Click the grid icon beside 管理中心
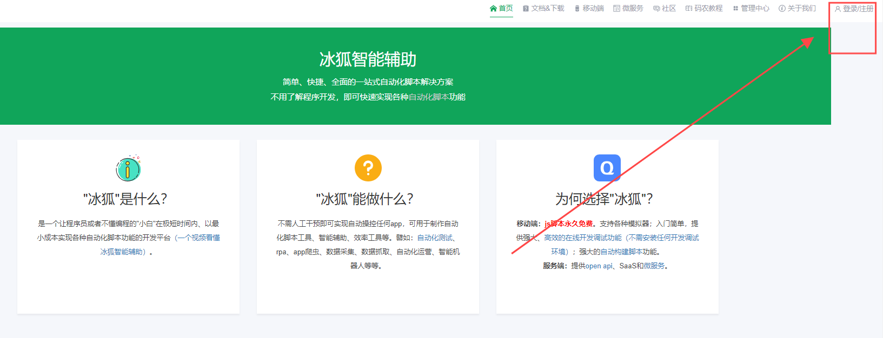Viewport: 883px width, 338px height. pyautogui.click(x=735, y=9)
